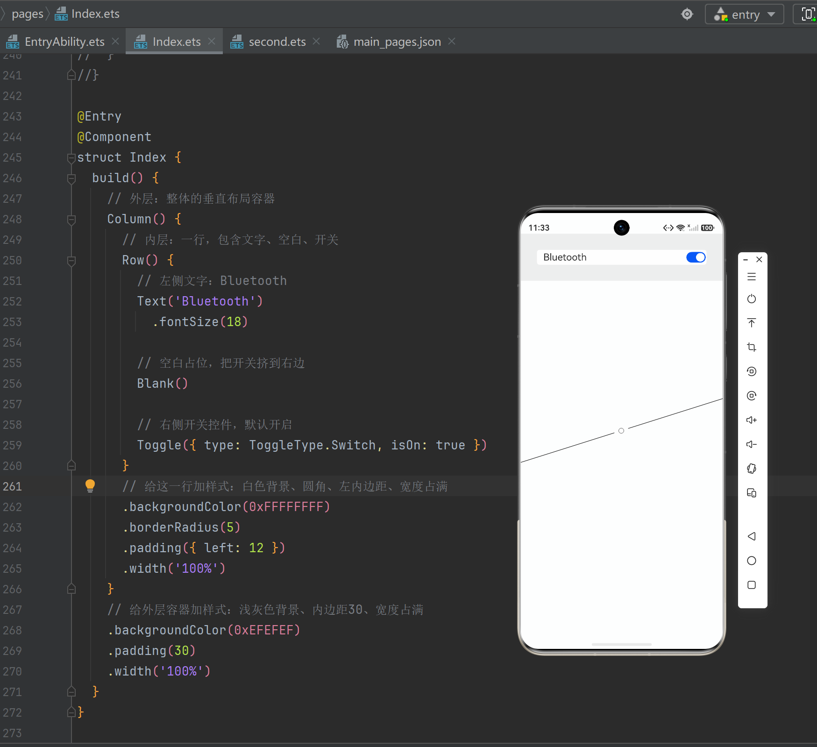Collapse the Column() fold marker at line 248

(71, 220)
